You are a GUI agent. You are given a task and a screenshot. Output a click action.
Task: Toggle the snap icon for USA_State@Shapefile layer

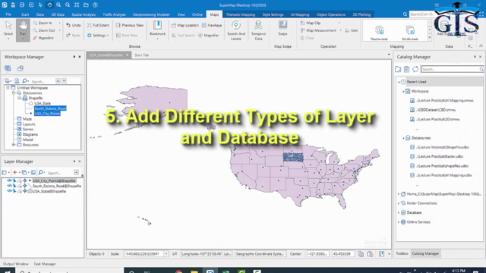coord(25,191)
